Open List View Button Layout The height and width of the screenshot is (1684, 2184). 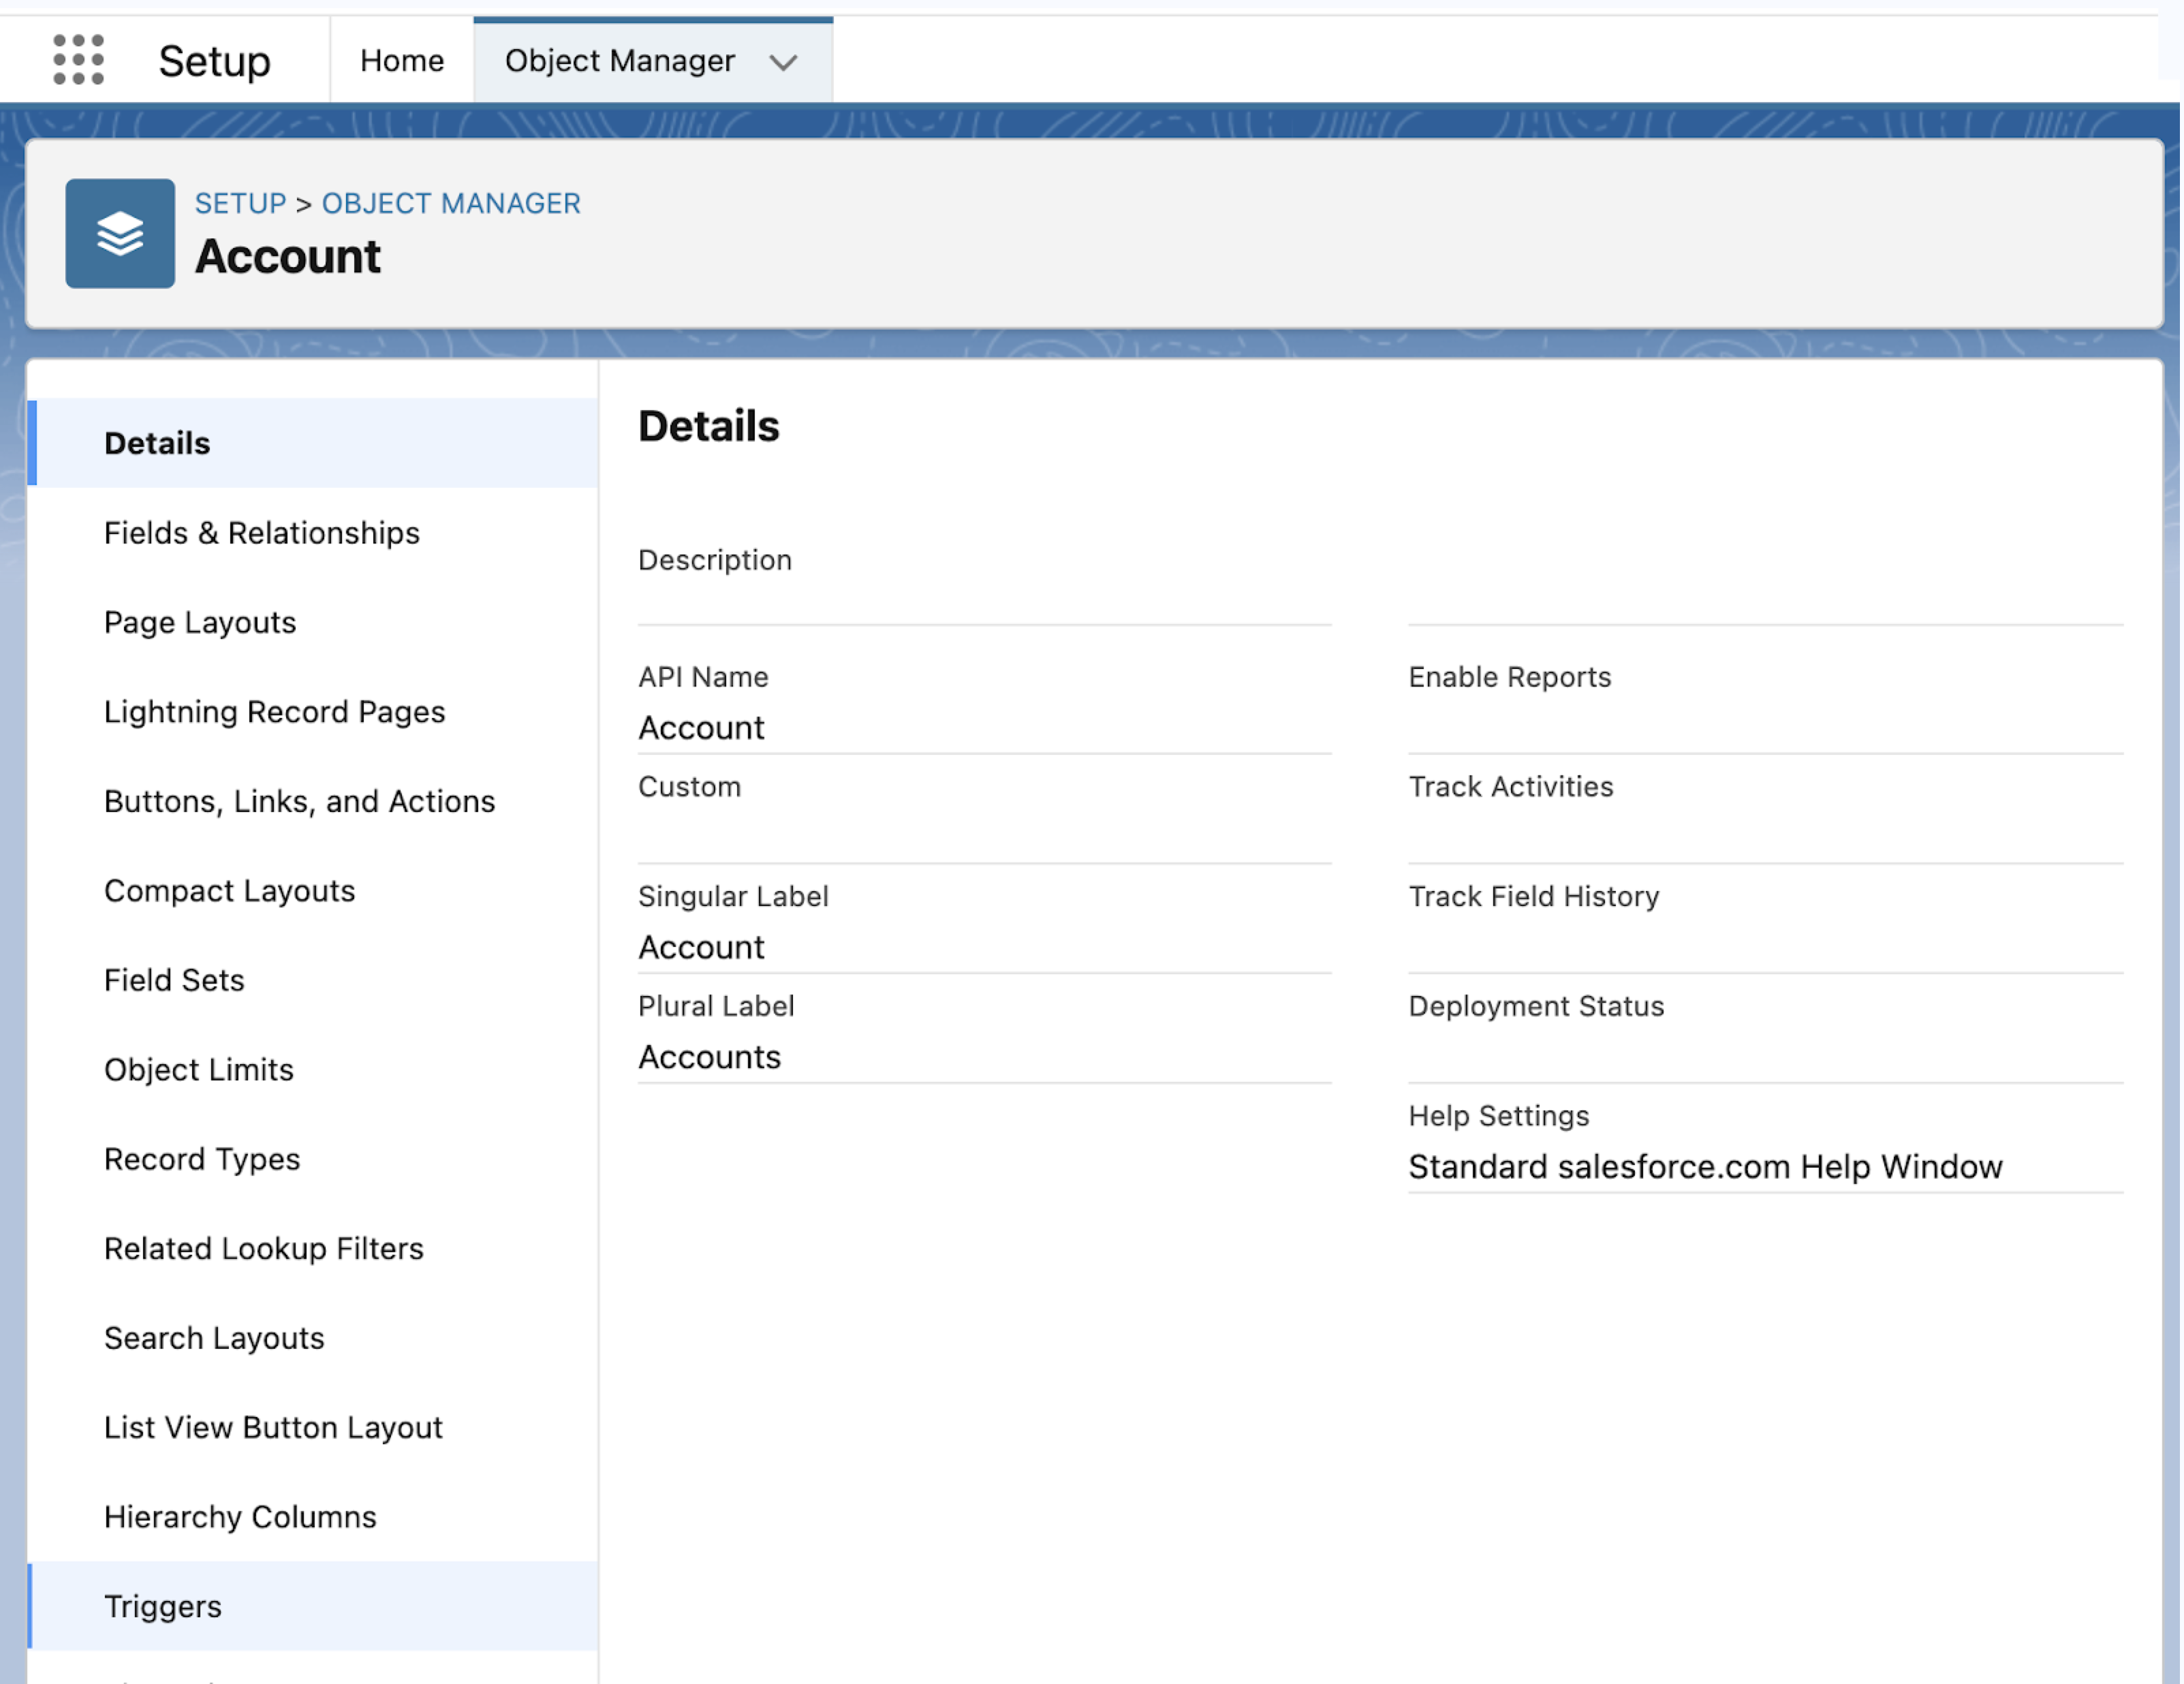(313, 1428)
